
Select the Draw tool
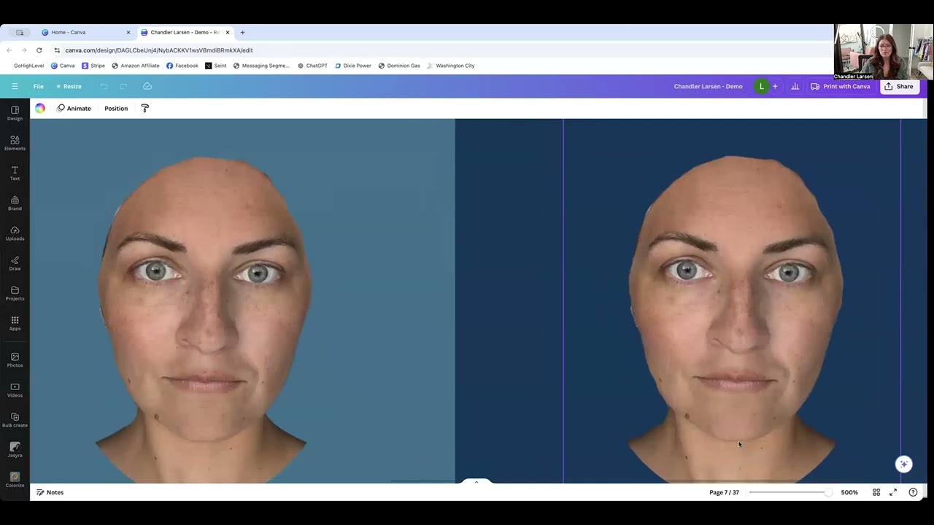click(15, 263)
